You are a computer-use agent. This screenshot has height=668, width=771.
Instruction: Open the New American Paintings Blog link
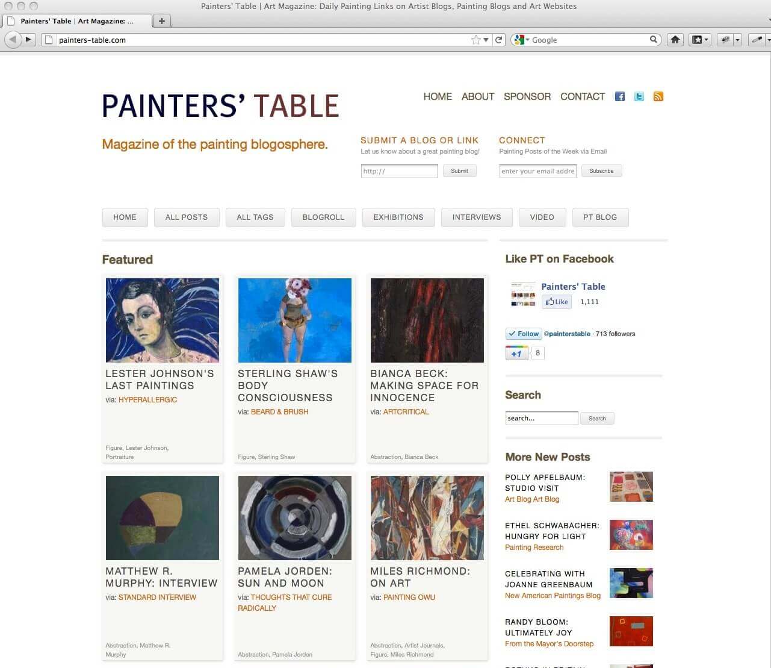coord(553,596)
